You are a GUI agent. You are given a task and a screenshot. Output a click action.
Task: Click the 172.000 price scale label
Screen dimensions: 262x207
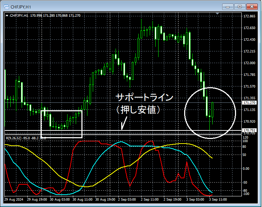pyautogui.click(x=249, y=63)
